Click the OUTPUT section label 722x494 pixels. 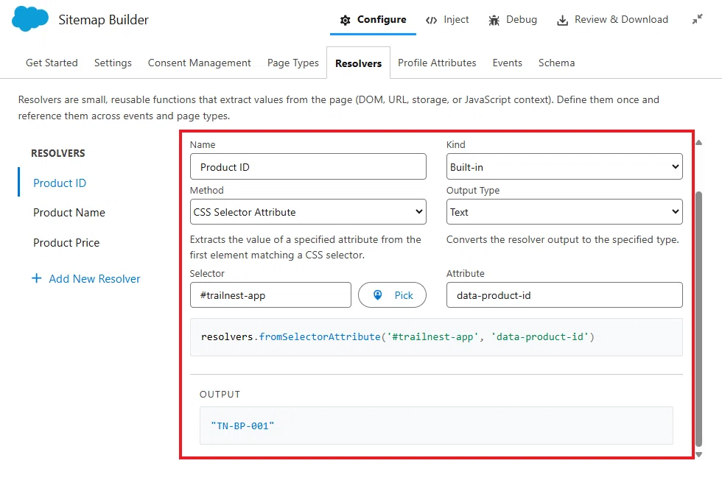click(220, 394)
